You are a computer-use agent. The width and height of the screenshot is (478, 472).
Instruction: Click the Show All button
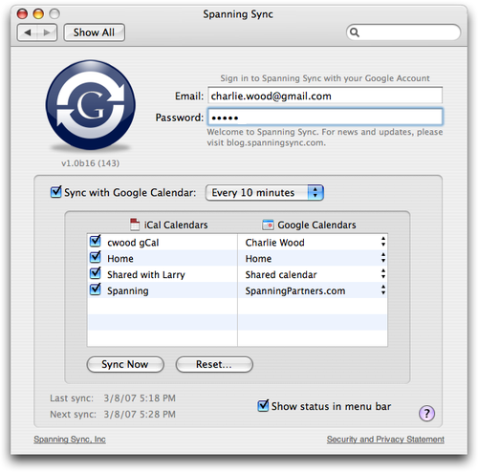tap(94, 32)
